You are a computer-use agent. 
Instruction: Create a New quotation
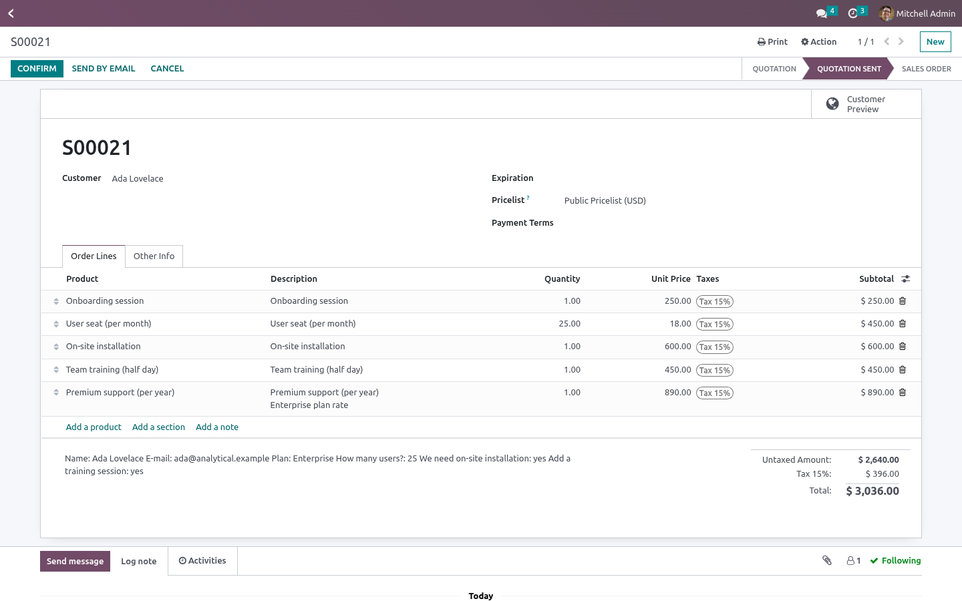pos(935,42)
